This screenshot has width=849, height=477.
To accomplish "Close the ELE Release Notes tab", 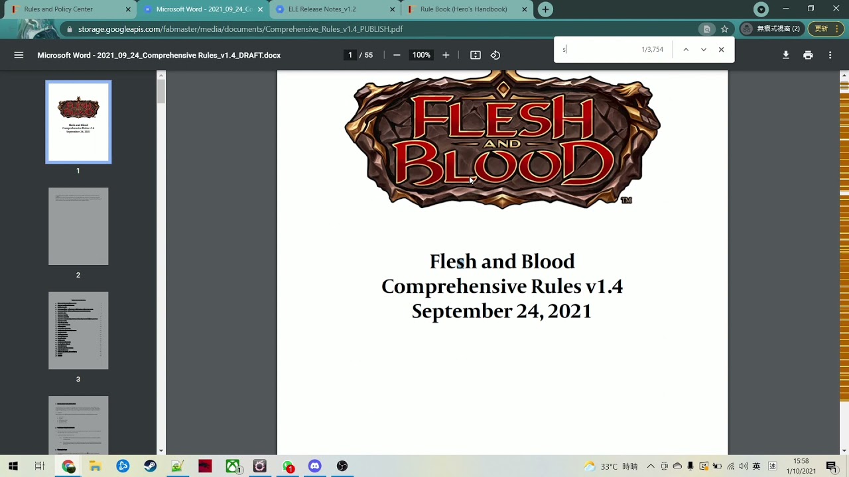I will pos(393,9).
